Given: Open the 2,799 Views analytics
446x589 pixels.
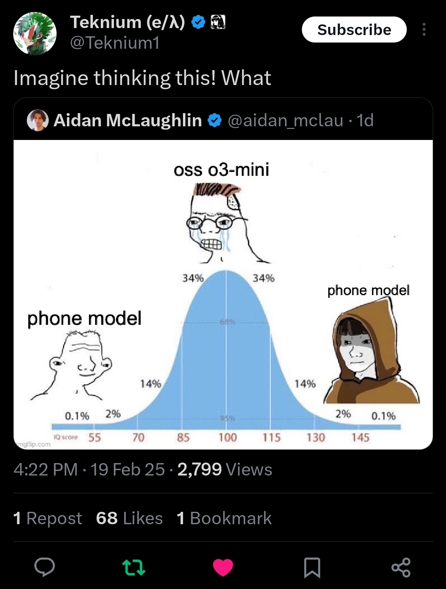Looking at the screenshot, I should pyautogui.click(x=225, y=469).
